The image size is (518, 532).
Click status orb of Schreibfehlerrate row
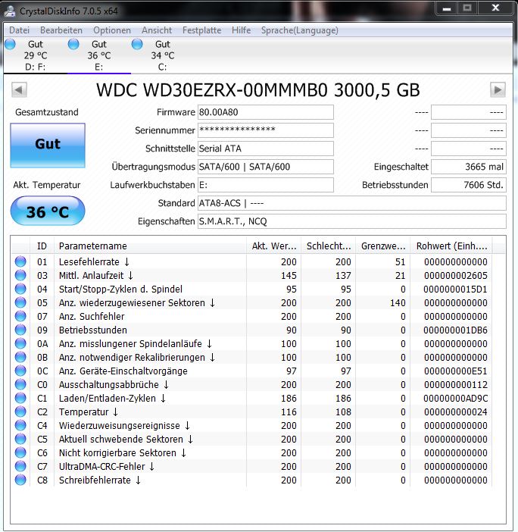20,480
